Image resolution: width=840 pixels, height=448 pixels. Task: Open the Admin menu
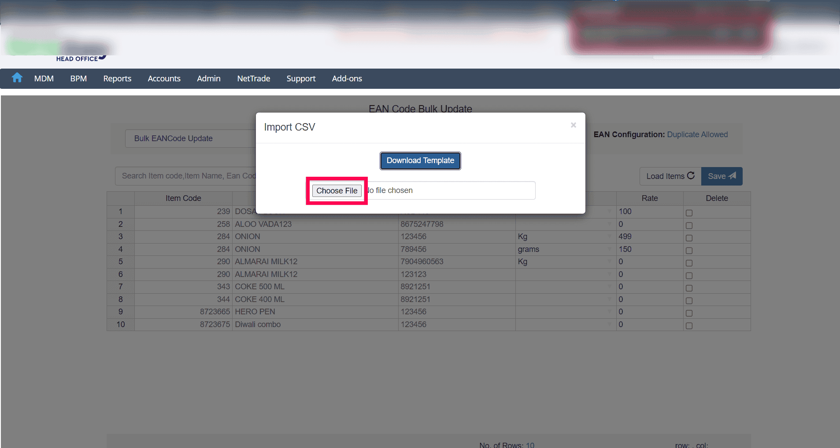pyautogui.click(x=209, y=79)
